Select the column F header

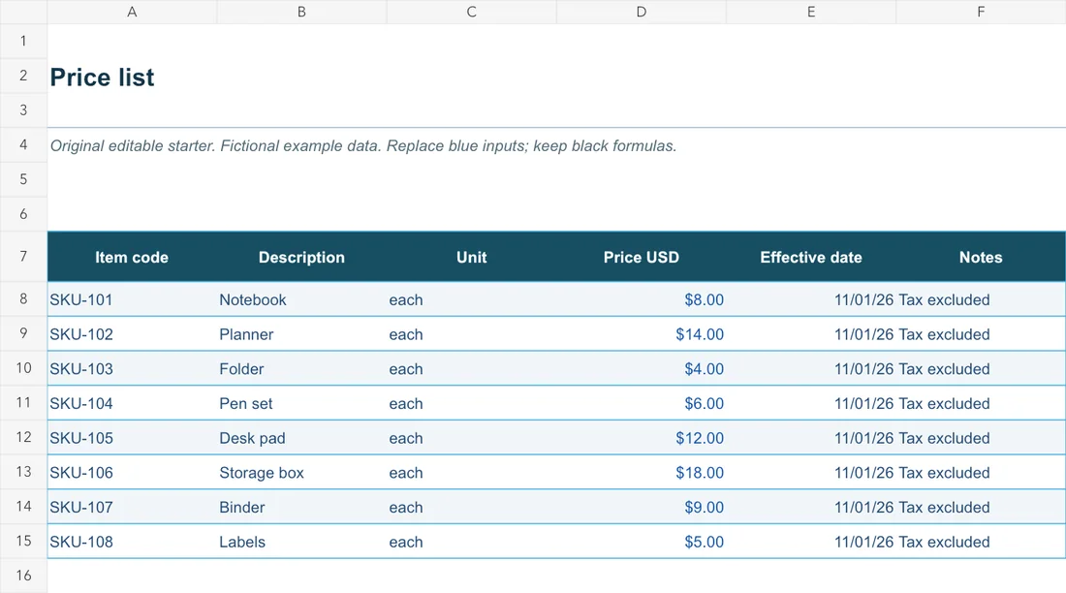point(981,12)
